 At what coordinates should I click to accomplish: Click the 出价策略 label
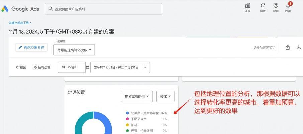click(x=59, y=41)
